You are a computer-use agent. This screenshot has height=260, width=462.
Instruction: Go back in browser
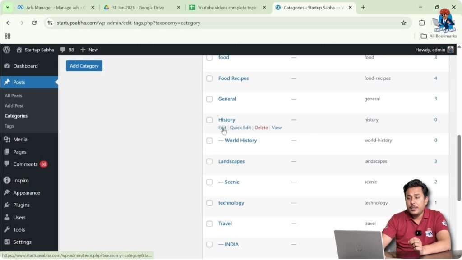8,23
